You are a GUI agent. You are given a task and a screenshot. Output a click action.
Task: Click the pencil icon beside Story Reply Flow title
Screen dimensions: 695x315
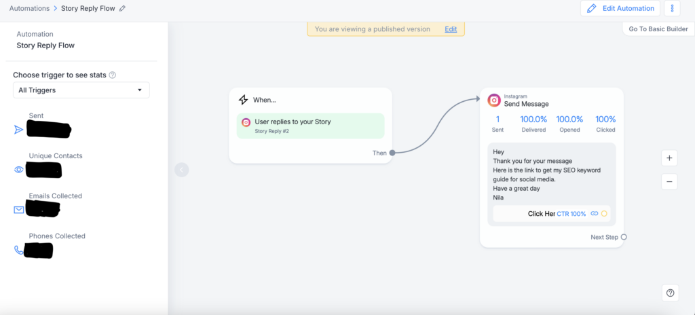click(123, 8)
